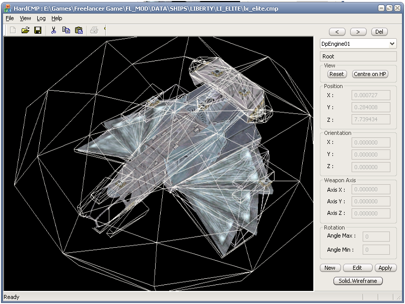Screen dimensions: 405x304
Task: Click the Root parent field
Action: [x=358, y=56]
